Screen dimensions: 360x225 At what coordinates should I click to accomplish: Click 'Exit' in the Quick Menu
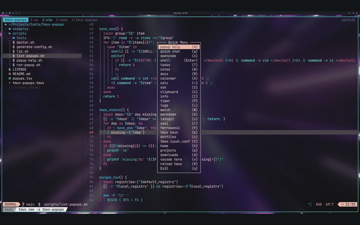[x=179, y=168]
